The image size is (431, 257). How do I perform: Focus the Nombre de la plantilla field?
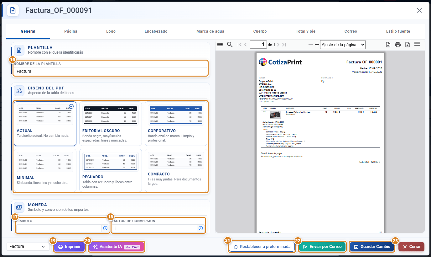coord(111,71)
